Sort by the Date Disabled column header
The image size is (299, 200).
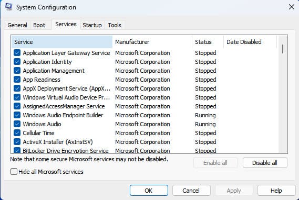250,42
